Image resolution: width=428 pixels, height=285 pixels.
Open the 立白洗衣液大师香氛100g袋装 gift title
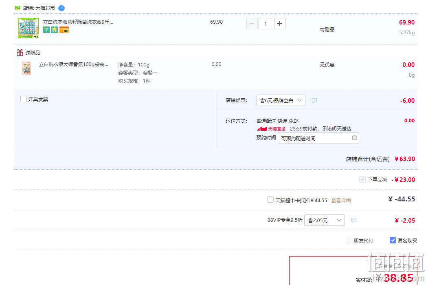(74, 64)
